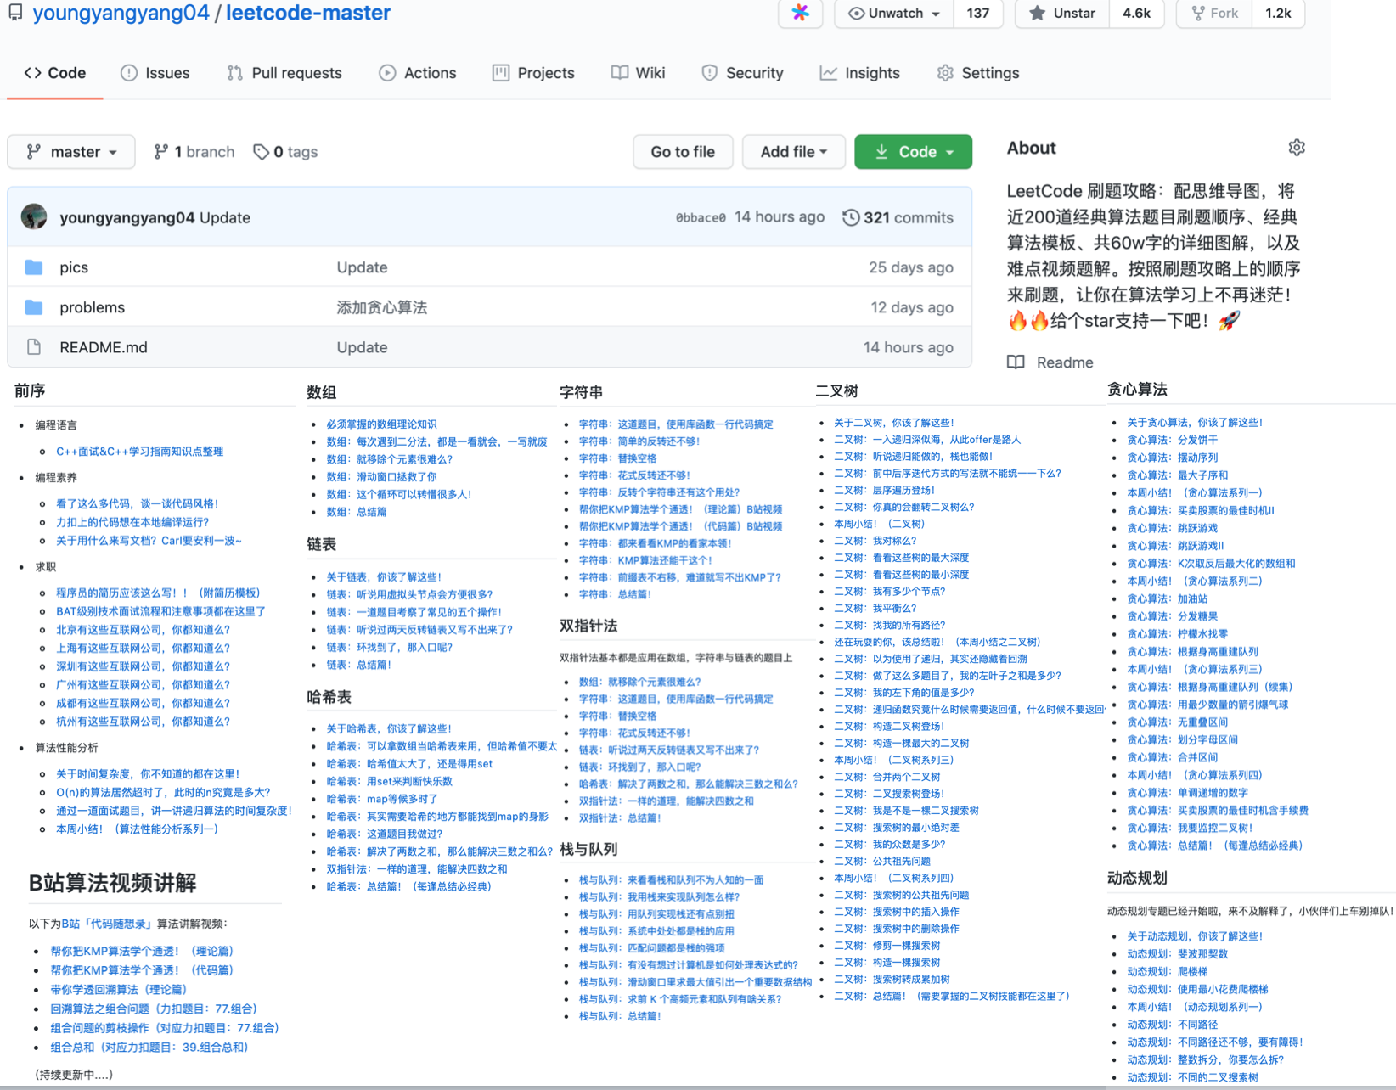Open link 关于用什么来写文档？Carl要安利一波~
Screen dimensions: 1396x1090
point(149,541)
